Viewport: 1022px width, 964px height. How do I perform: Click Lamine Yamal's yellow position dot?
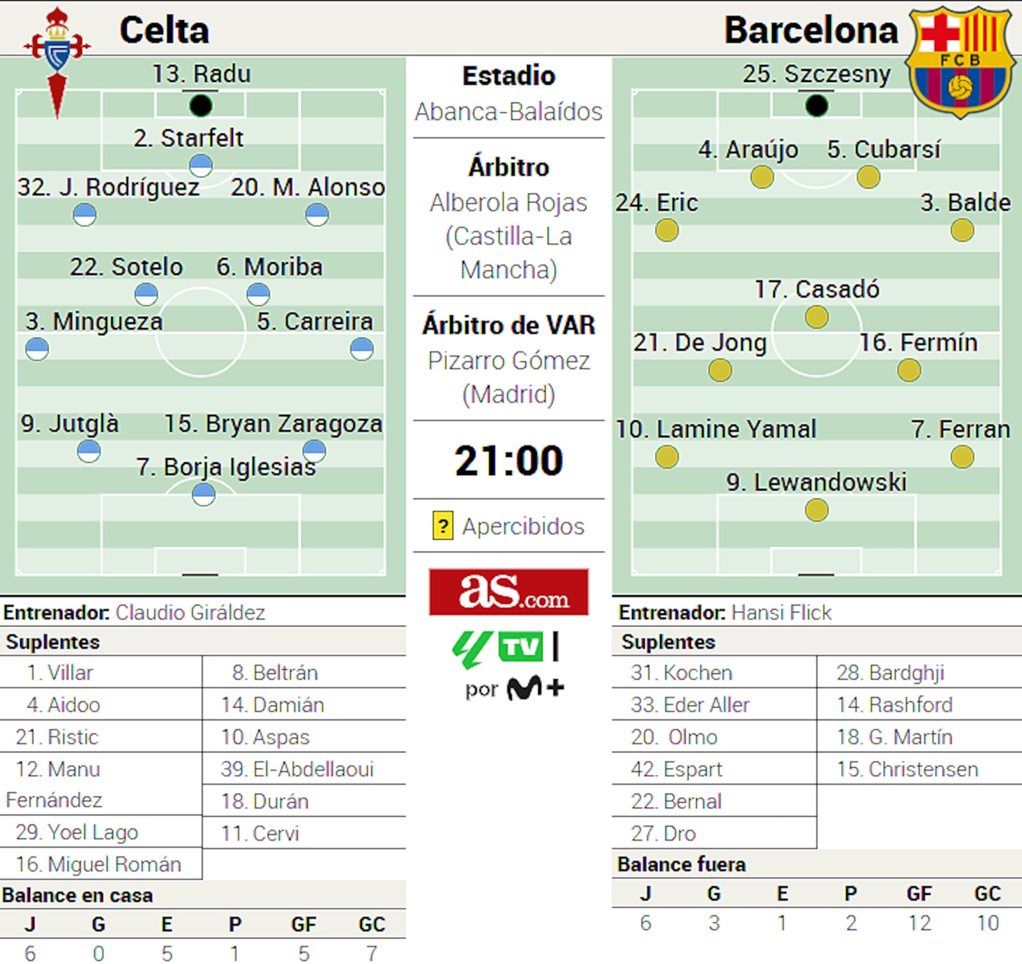(x=667, y=457)
